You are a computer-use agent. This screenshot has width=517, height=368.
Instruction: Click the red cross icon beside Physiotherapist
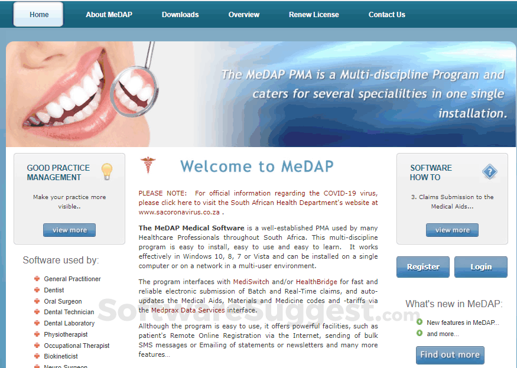[x=37, y=334]
